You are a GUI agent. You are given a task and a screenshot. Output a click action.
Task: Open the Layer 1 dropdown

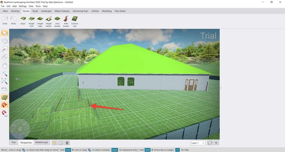(x=198, y=143)
